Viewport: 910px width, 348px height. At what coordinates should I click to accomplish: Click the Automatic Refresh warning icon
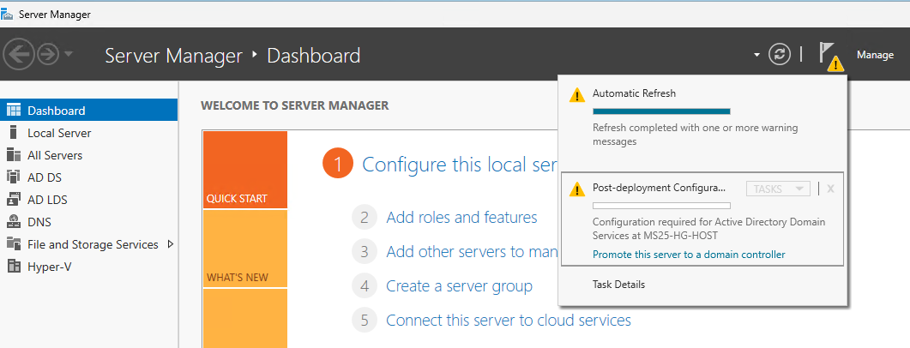[x=577, y=95]
